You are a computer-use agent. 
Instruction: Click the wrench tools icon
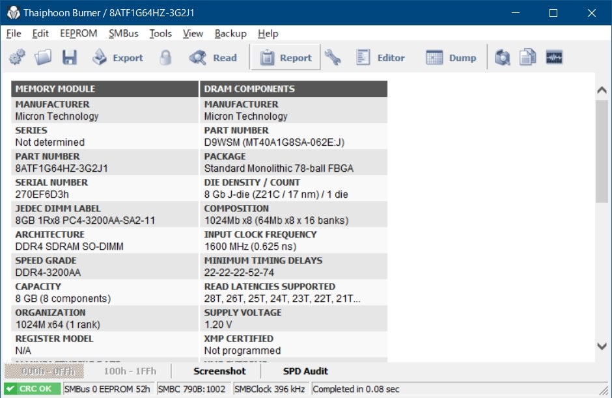click(x=333, y=57)
